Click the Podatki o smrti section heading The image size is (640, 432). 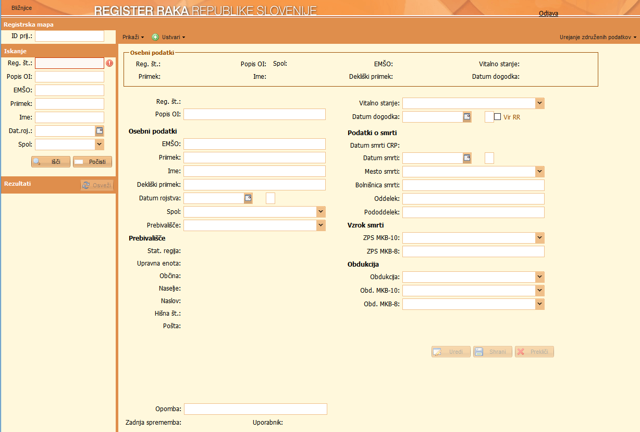[372, 133]
